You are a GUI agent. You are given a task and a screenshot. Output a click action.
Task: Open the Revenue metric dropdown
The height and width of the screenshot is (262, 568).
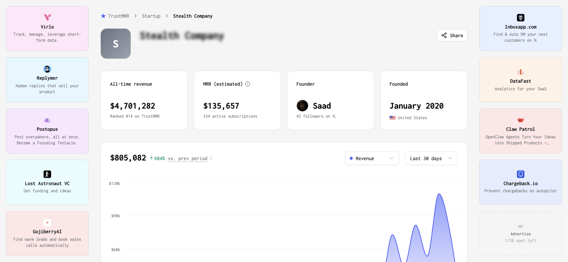[x=372, y=158]
